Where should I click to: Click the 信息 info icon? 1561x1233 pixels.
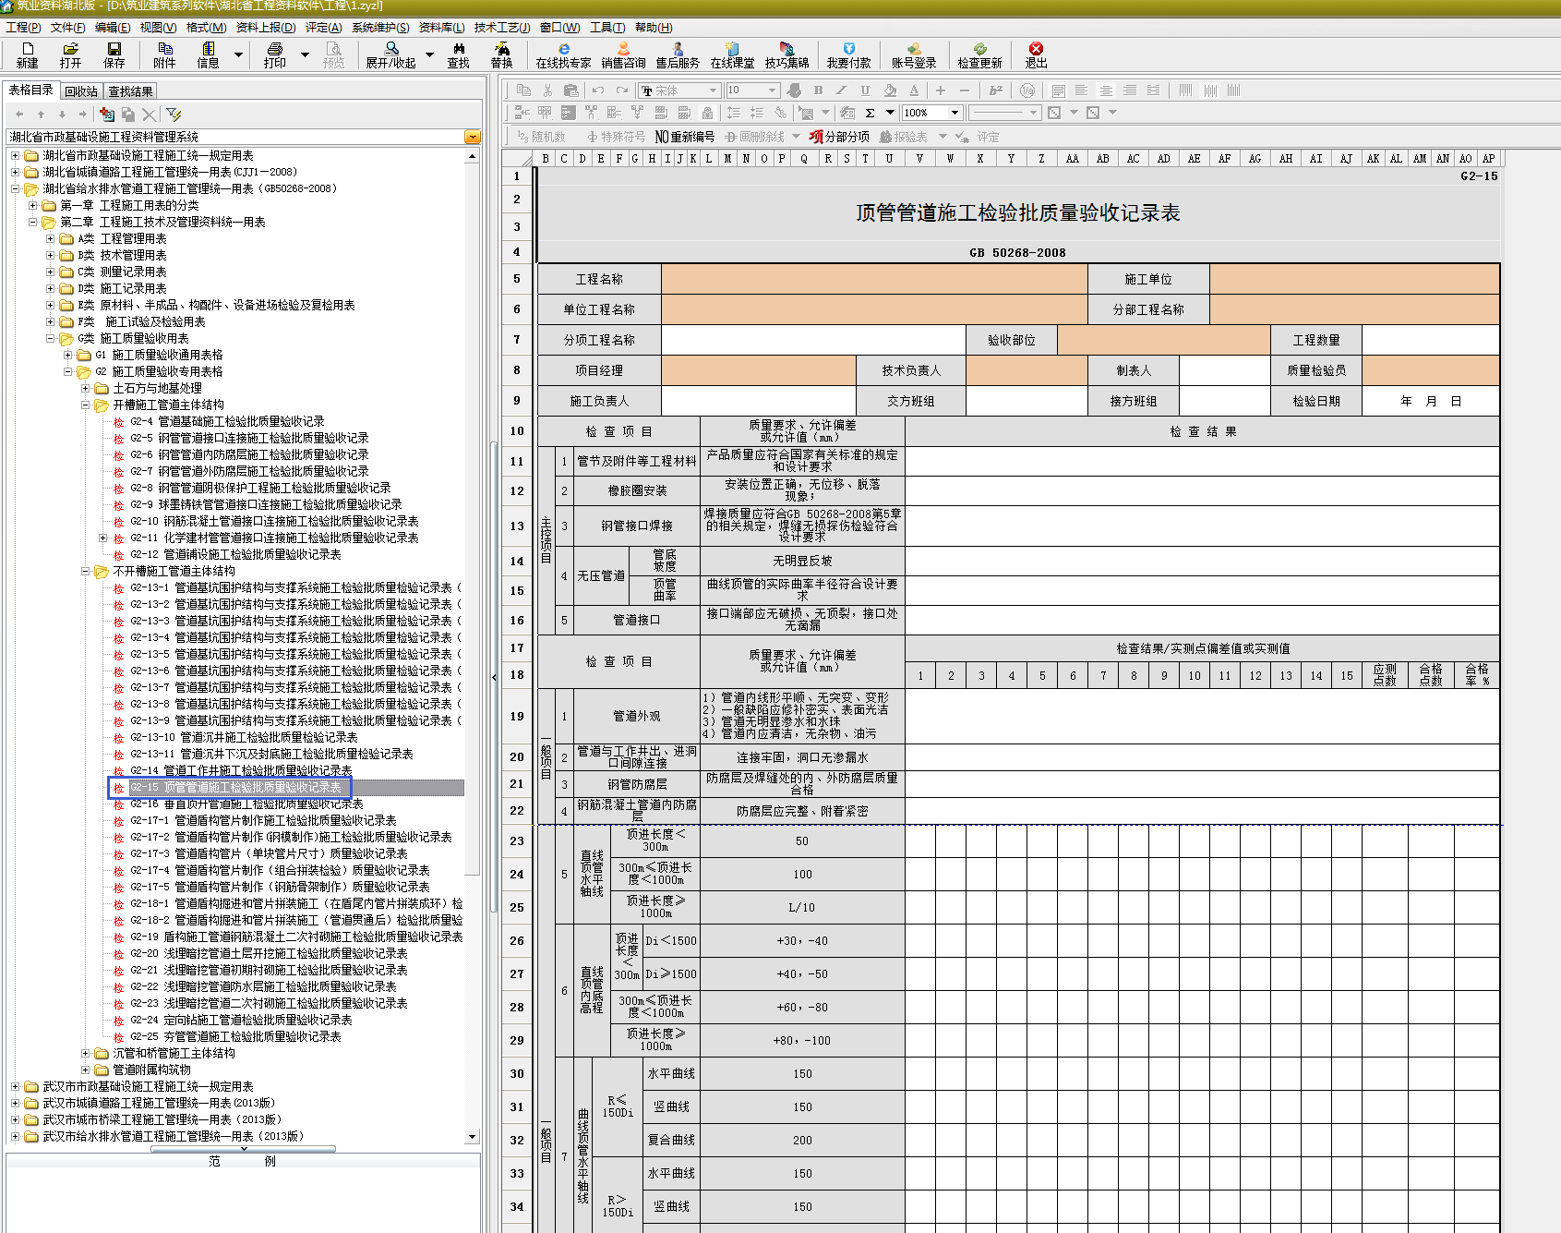208,54
